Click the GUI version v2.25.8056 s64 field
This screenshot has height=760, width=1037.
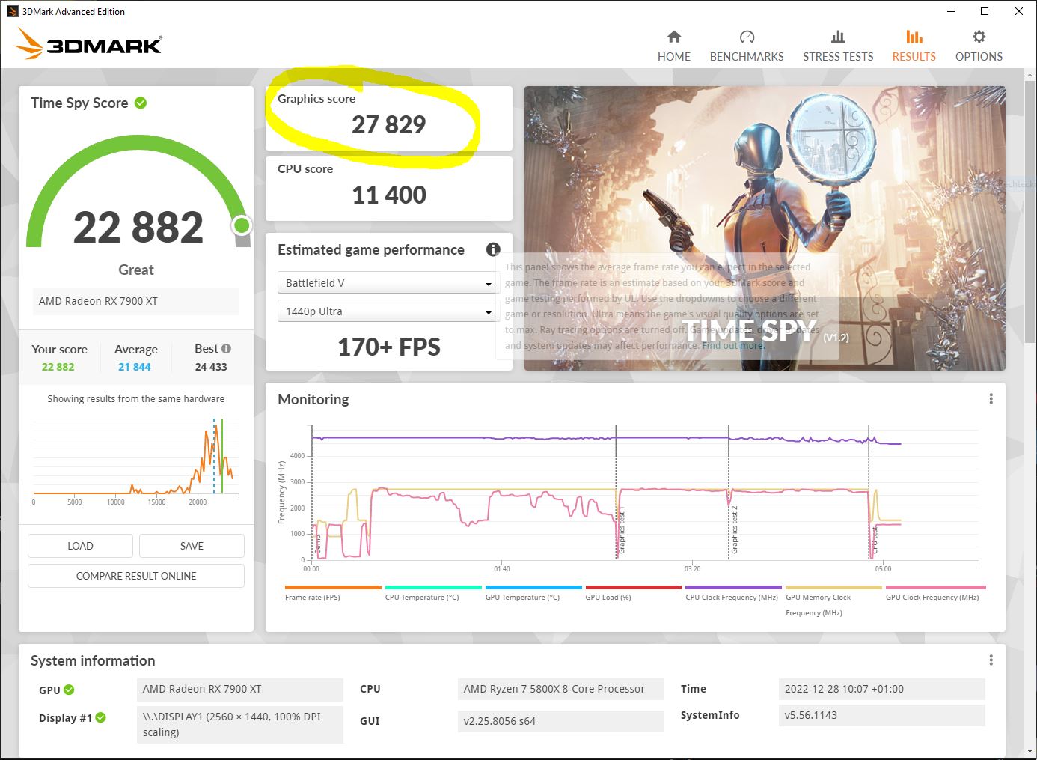[x=560, y=721]
